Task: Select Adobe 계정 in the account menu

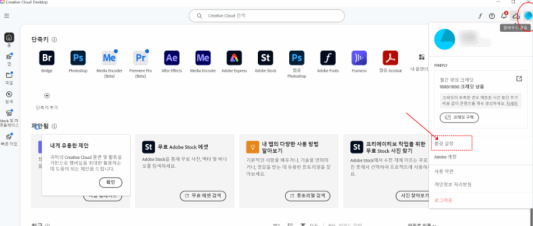Action: [446, 157]
